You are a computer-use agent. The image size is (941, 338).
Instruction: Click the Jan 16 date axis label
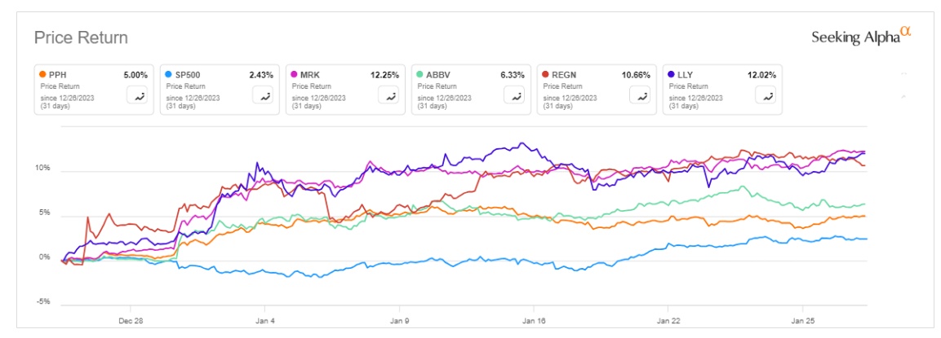[x=533, y=319]
